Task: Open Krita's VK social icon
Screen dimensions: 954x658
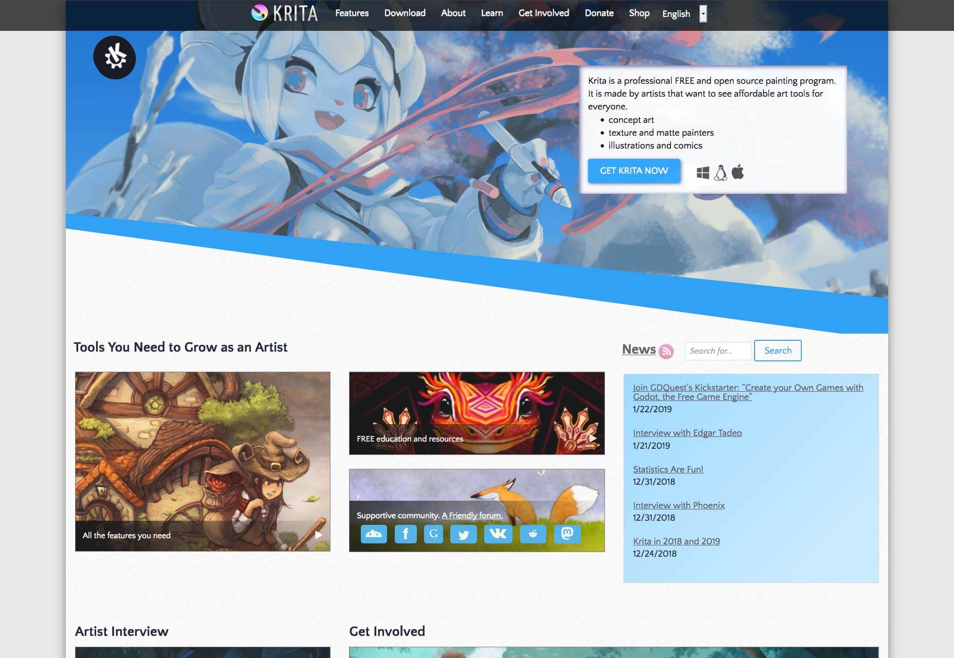Action: point(498,534)
